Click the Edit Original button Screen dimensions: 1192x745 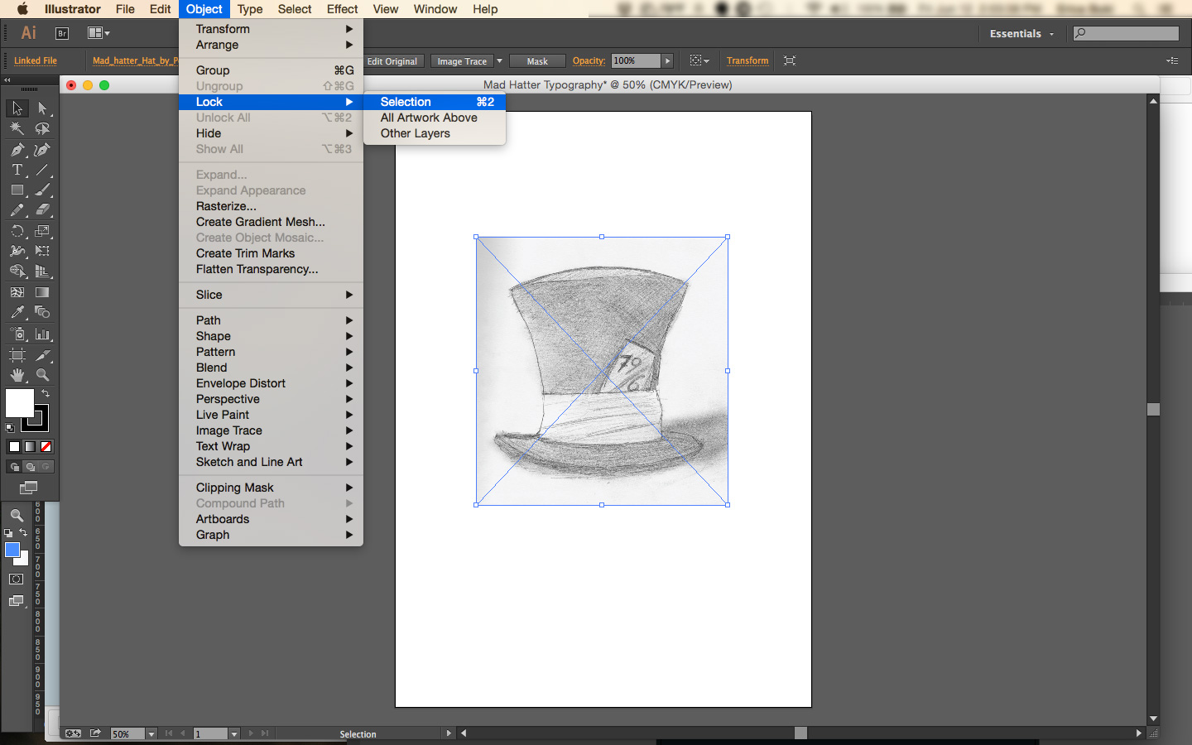pos(392,61)
